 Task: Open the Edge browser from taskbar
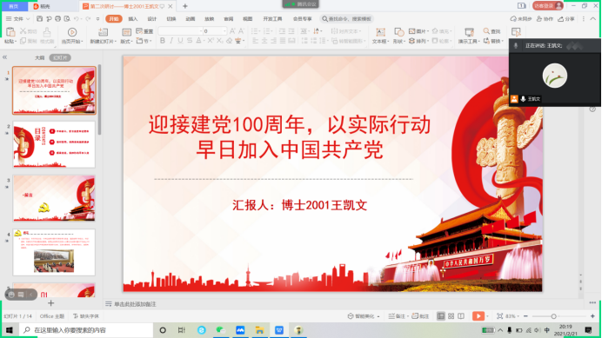(201, 330)
